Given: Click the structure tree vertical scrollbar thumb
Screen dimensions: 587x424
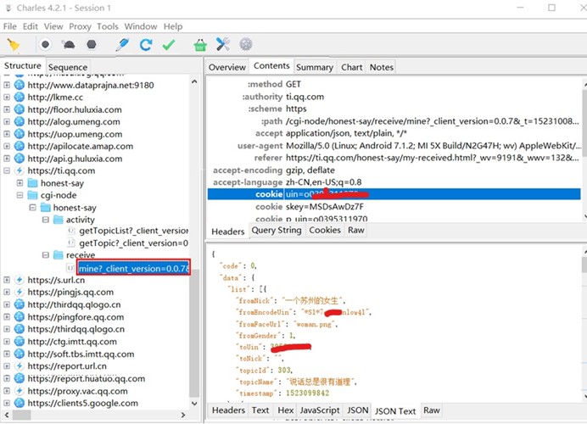Looking at the screenshot, I should click(x=194, y=333).
